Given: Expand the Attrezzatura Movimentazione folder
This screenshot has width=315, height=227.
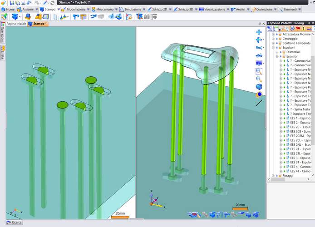Looking at the screenshot, I should pos(273,34).
